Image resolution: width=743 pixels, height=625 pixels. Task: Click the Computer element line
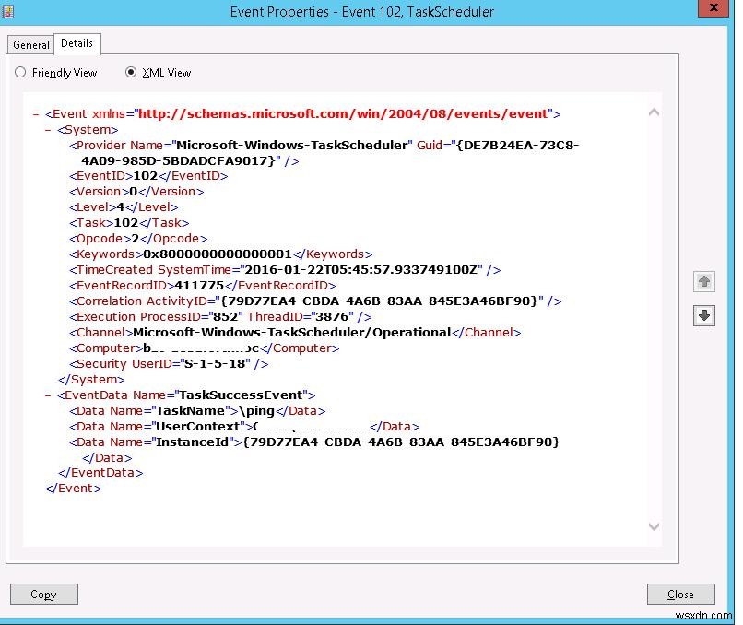coord(205,348)
